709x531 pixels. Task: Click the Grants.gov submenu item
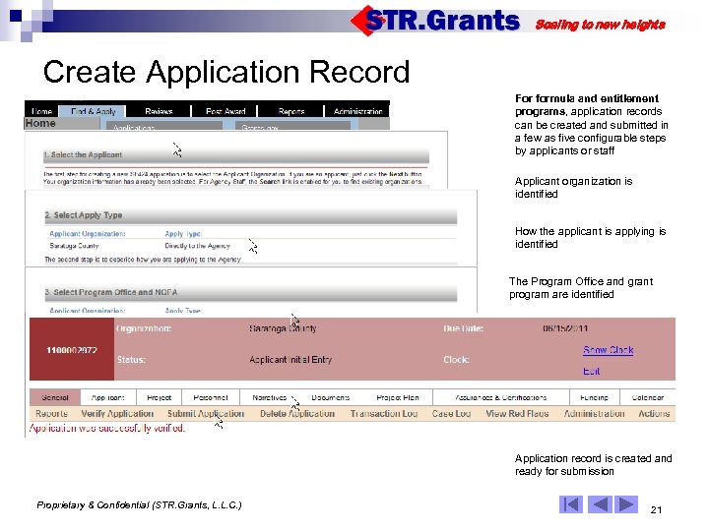(292, 127)
